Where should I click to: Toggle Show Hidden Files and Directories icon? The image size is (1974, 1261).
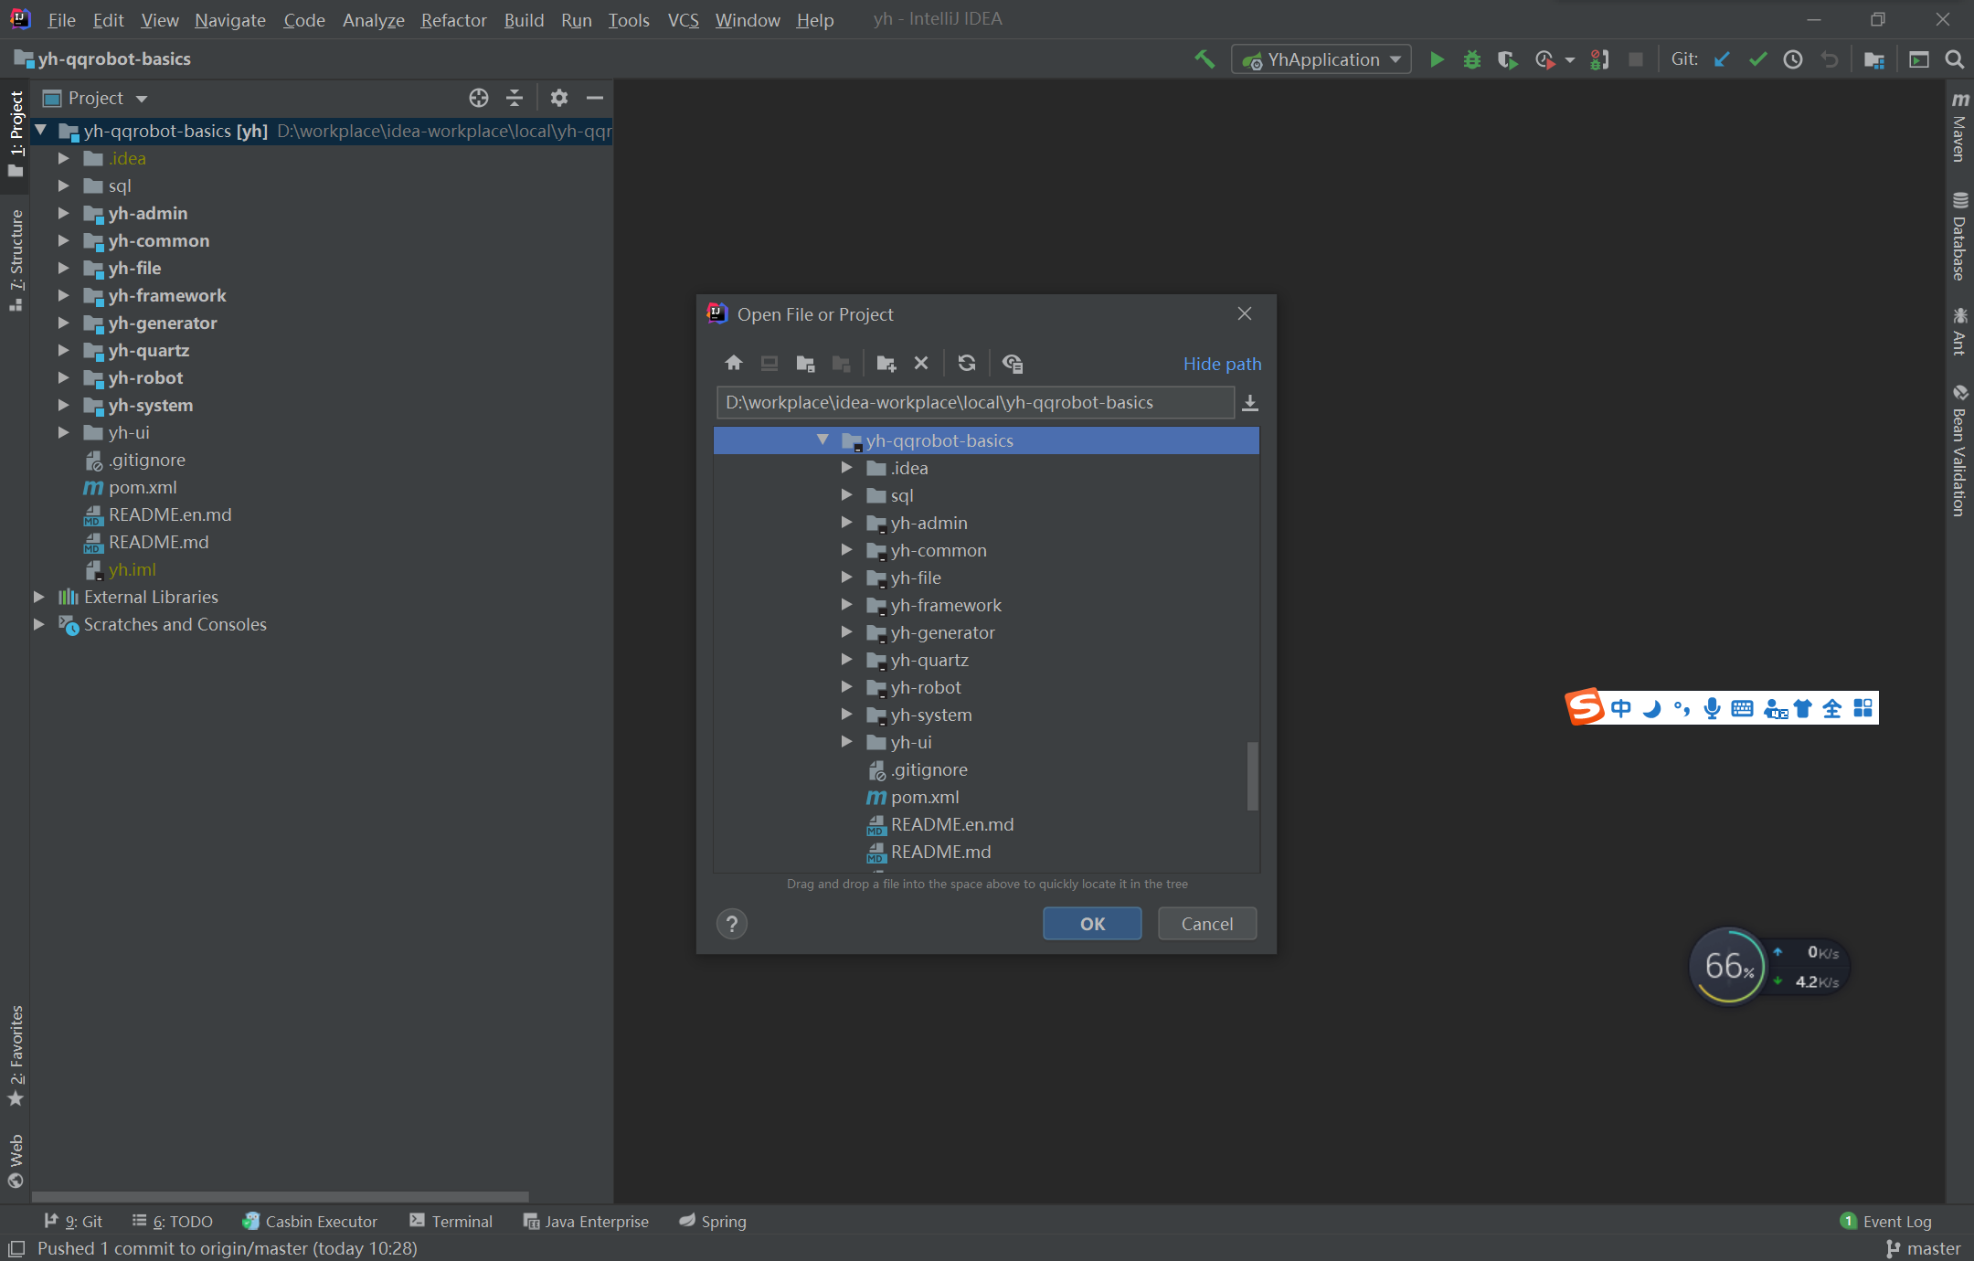(x=1012, y=364)
